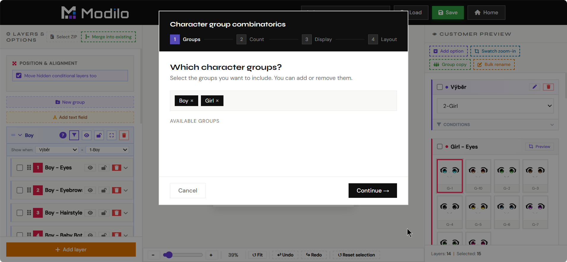Delete the Boy – Eyes layer
Viewport: 567px width, 262px height.
[x=116, y=168]
